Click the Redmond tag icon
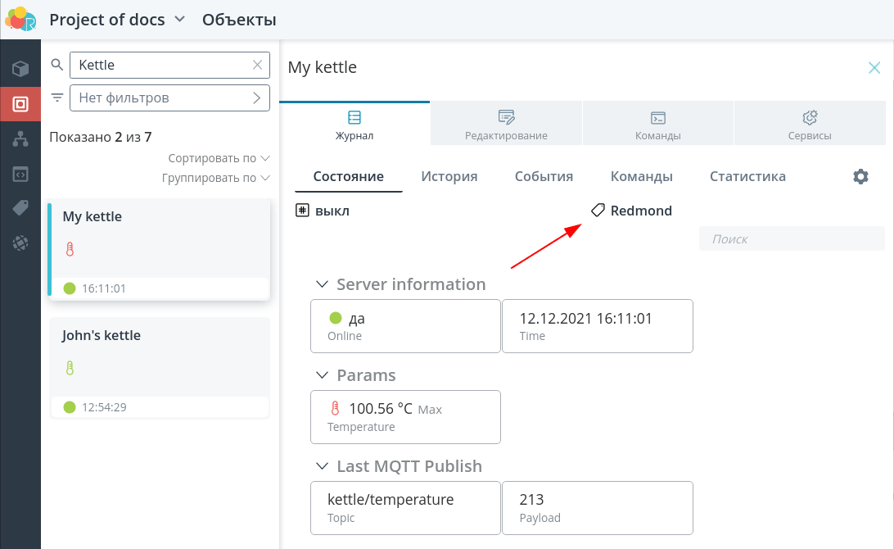 tap(598, 211)
